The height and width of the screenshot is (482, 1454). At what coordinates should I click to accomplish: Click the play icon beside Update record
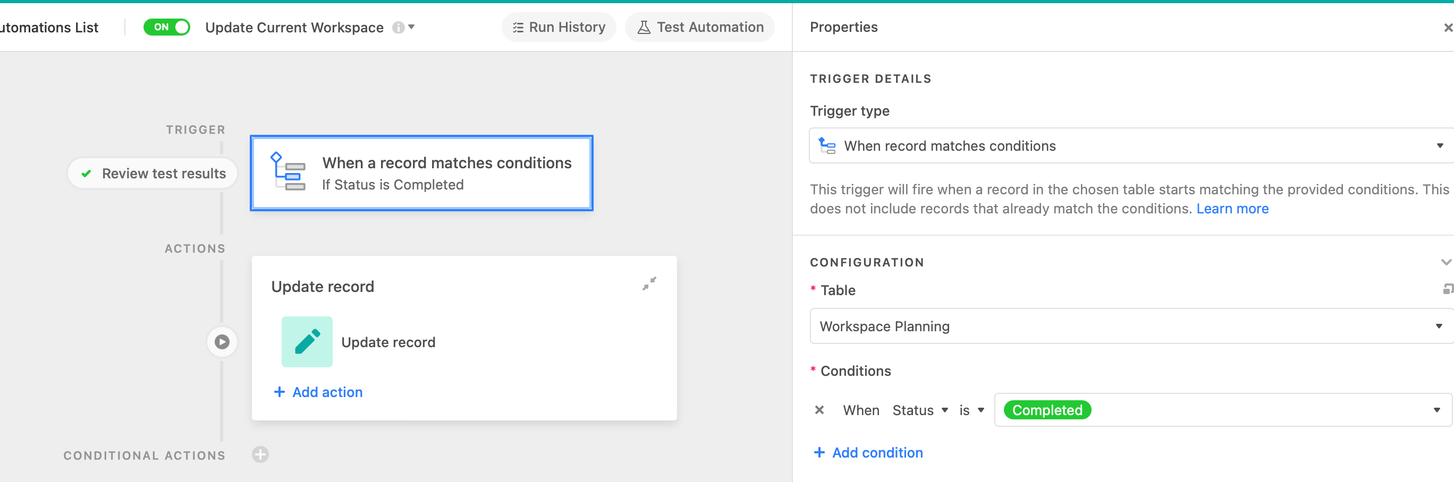[222, 342]
